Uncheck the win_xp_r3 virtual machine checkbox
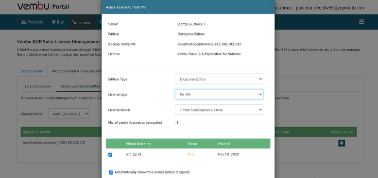The width and height of the screenshot is (378, 178). tap(110, 155)
